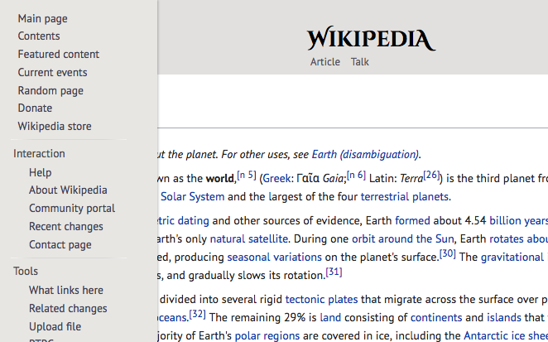Image resolution: width=548 pixels, height=342 pixels.
Task: Open the Main page link
Action: click(43, 18)
